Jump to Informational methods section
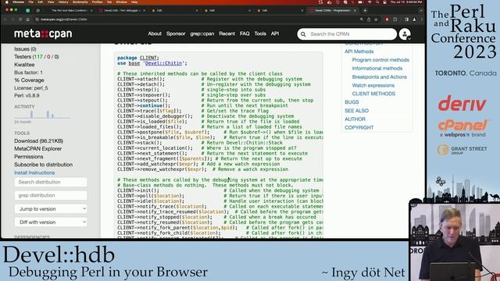Screen dimensions: 500x281 377,68
